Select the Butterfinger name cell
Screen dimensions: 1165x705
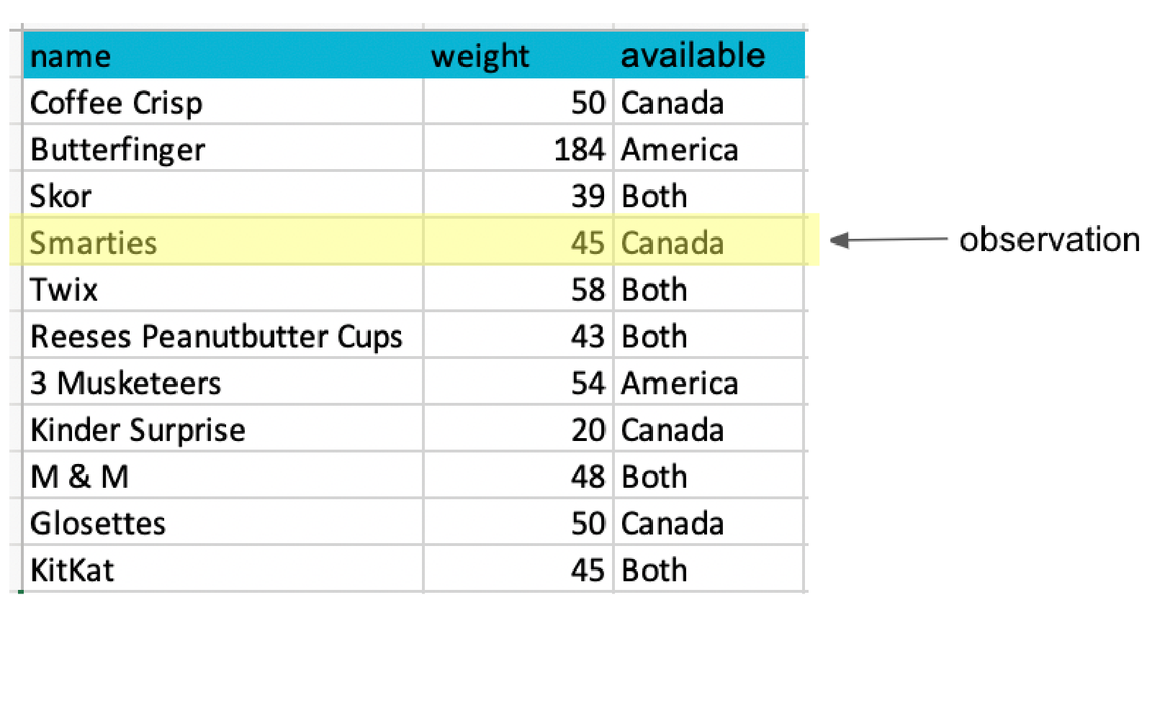[117, 150]
